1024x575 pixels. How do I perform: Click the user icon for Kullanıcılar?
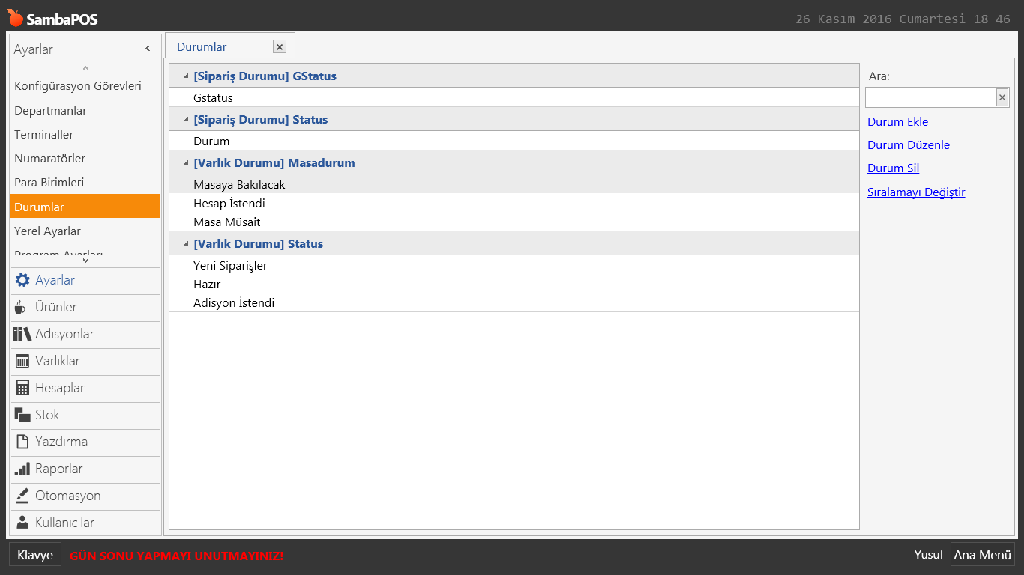pyautogui.click(x=22, y=523)
